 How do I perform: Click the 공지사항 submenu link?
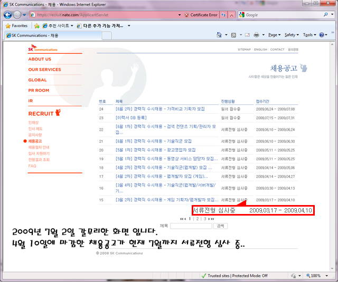(35, 135)
